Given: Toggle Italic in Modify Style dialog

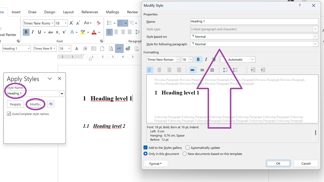Looking at the screenshot, I should point(206,59).
